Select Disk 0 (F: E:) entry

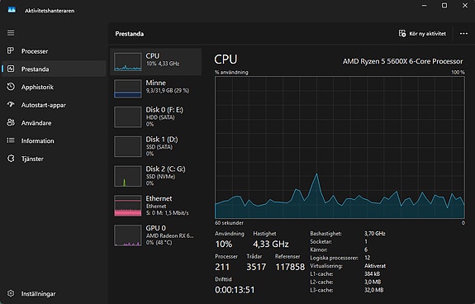pos(155,116)
